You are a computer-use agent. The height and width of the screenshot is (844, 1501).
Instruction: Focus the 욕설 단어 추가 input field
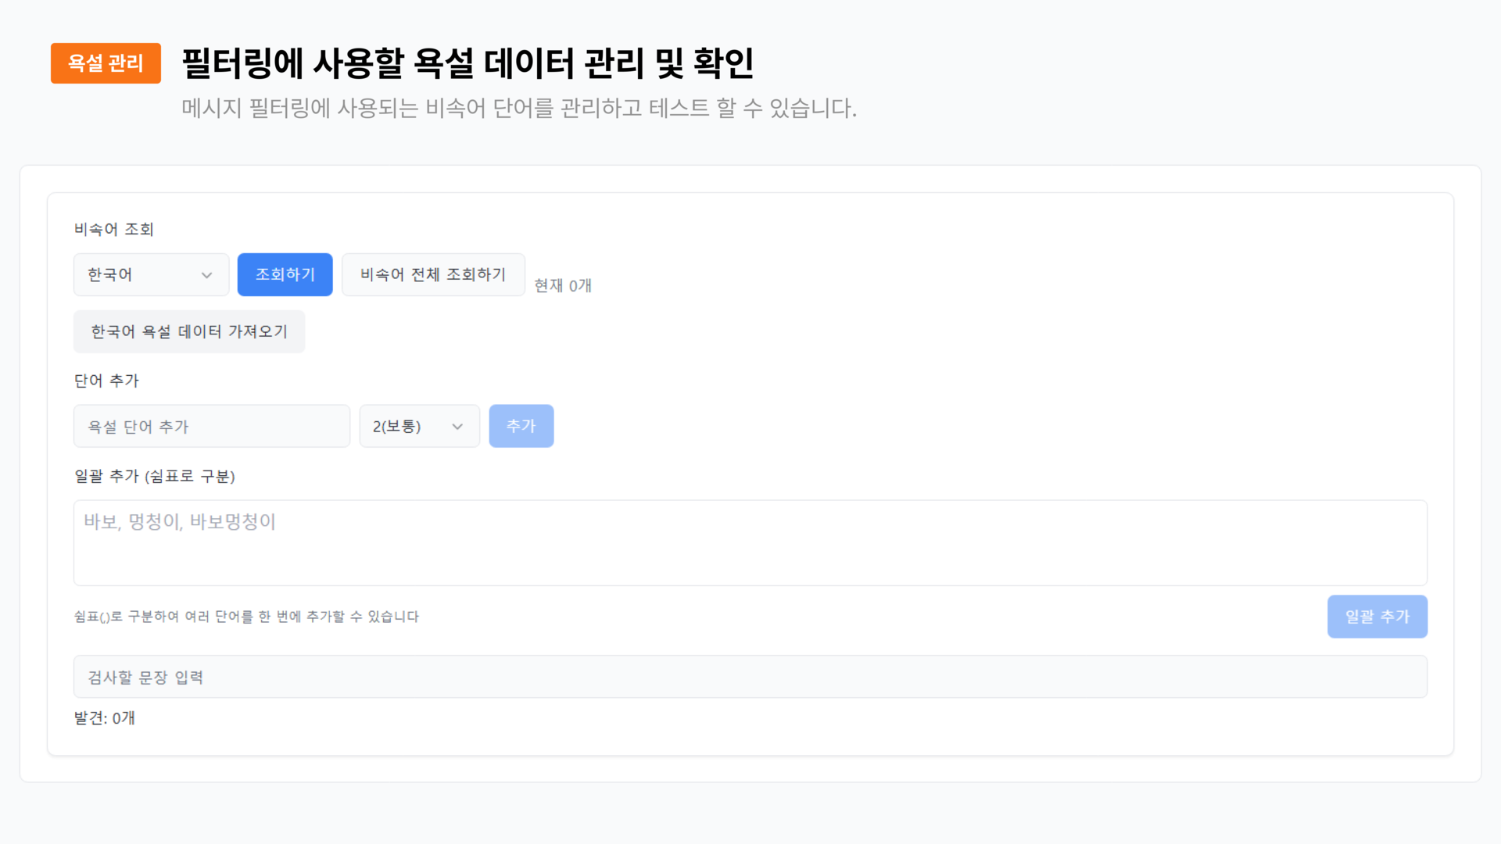211,426
